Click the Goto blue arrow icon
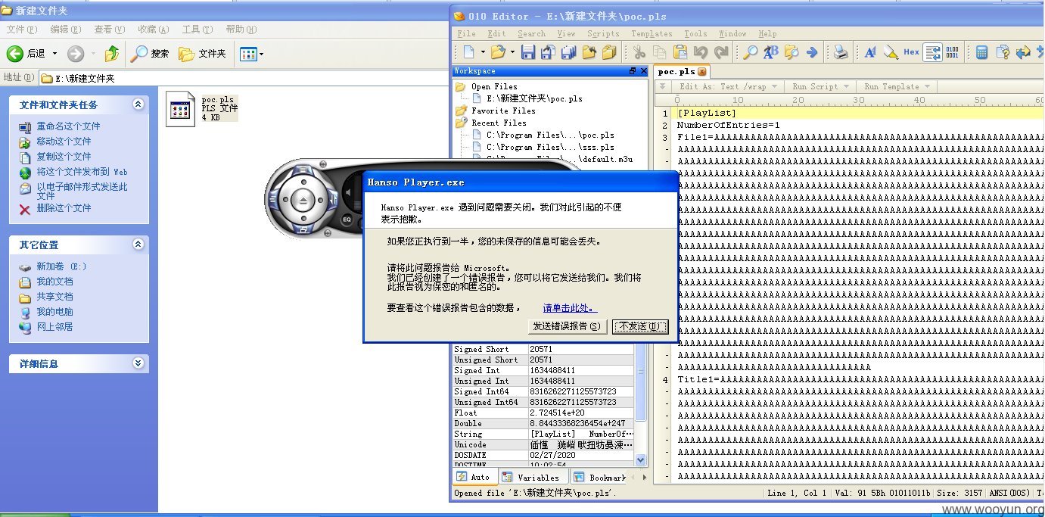This screenshot has height=517, width=1045. [x=812, y=52]
